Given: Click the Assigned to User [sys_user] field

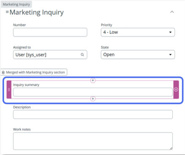Looking at the screenshot, I should 50,55.
